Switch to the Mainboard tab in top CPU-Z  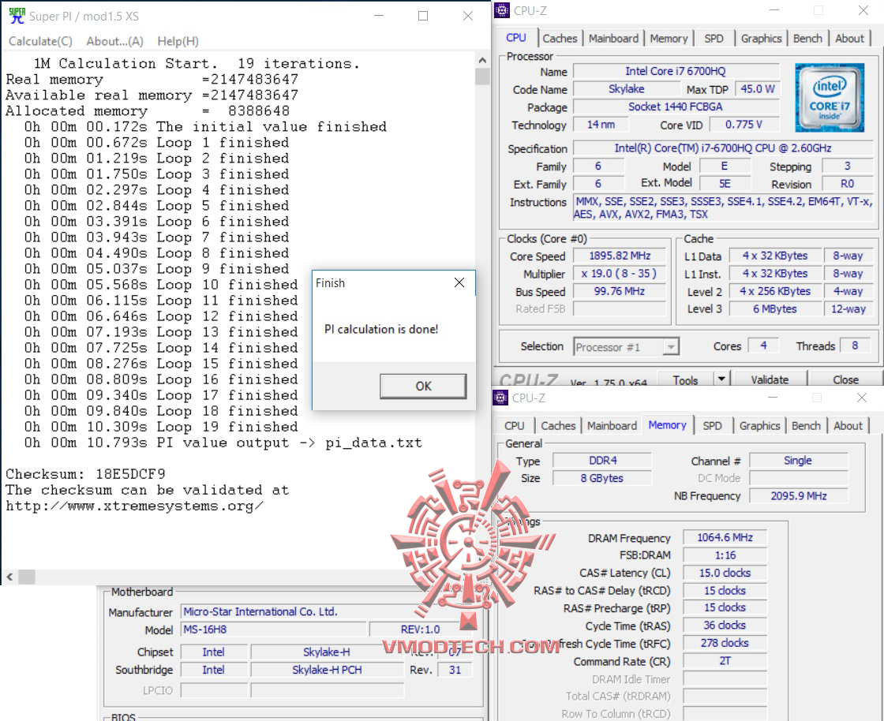pos(613,37)
